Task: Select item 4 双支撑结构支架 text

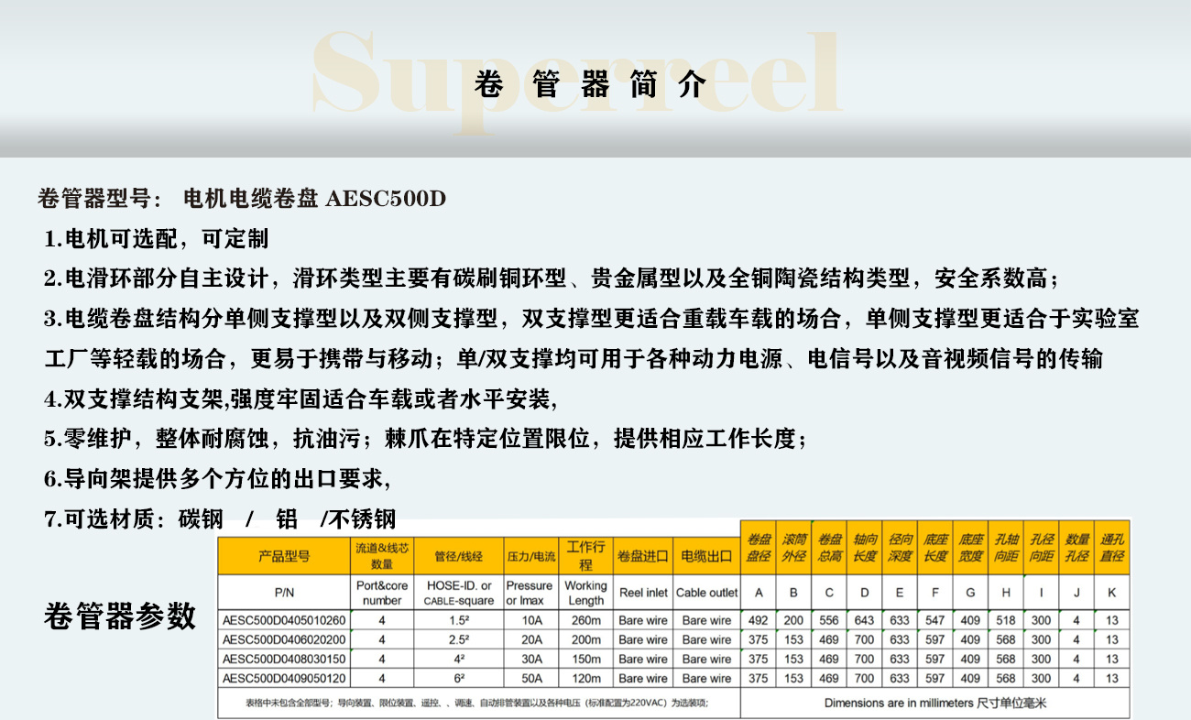Action: tap(300, 398)
